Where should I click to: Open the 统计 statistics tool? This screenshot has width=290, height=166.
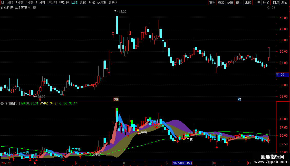tap(239, 2)
